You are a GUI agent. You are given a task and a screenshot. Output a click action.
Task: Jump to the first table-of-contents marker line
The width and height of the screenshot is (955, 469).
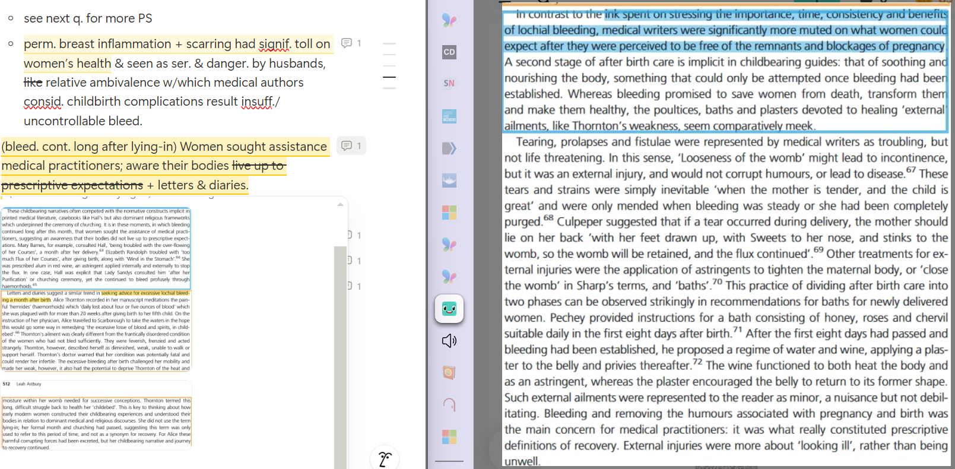[x=389, y=44]
